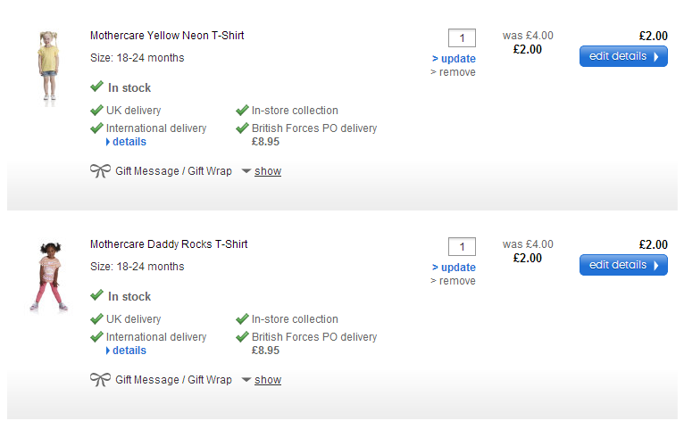The height and width of the screenshot is (421, 684).
Task: Update quantity of Yellow Neon T-Shirt
Action: 454,59
